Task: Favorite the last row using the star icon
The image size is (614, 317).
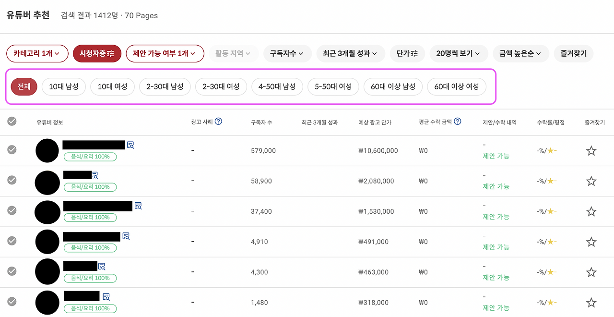Action: coord(591,303)
